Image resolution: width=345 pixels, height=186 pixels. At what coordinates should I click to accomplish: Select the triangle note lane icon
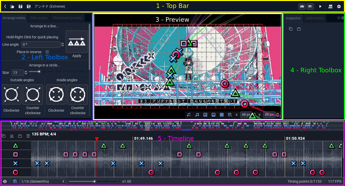pyautogui.click(x=16, y=146)
